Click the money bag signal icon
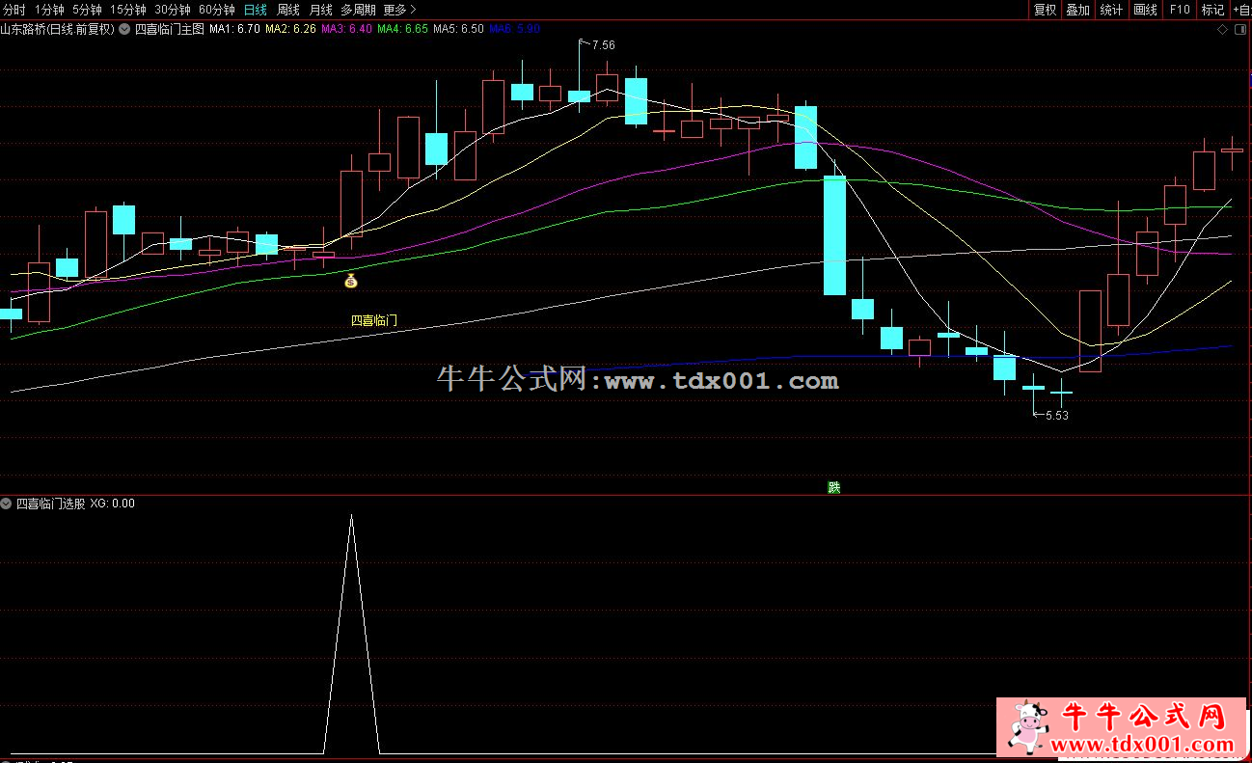 pyautogui.click(x=351, y=281)
